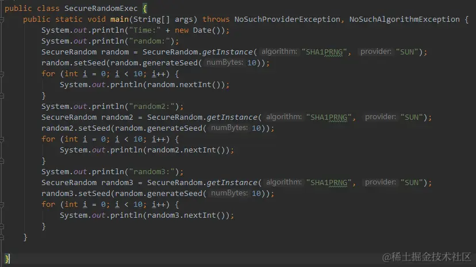Click "SUN" provider on the random2 declaration line

click(x=412, y=117)
